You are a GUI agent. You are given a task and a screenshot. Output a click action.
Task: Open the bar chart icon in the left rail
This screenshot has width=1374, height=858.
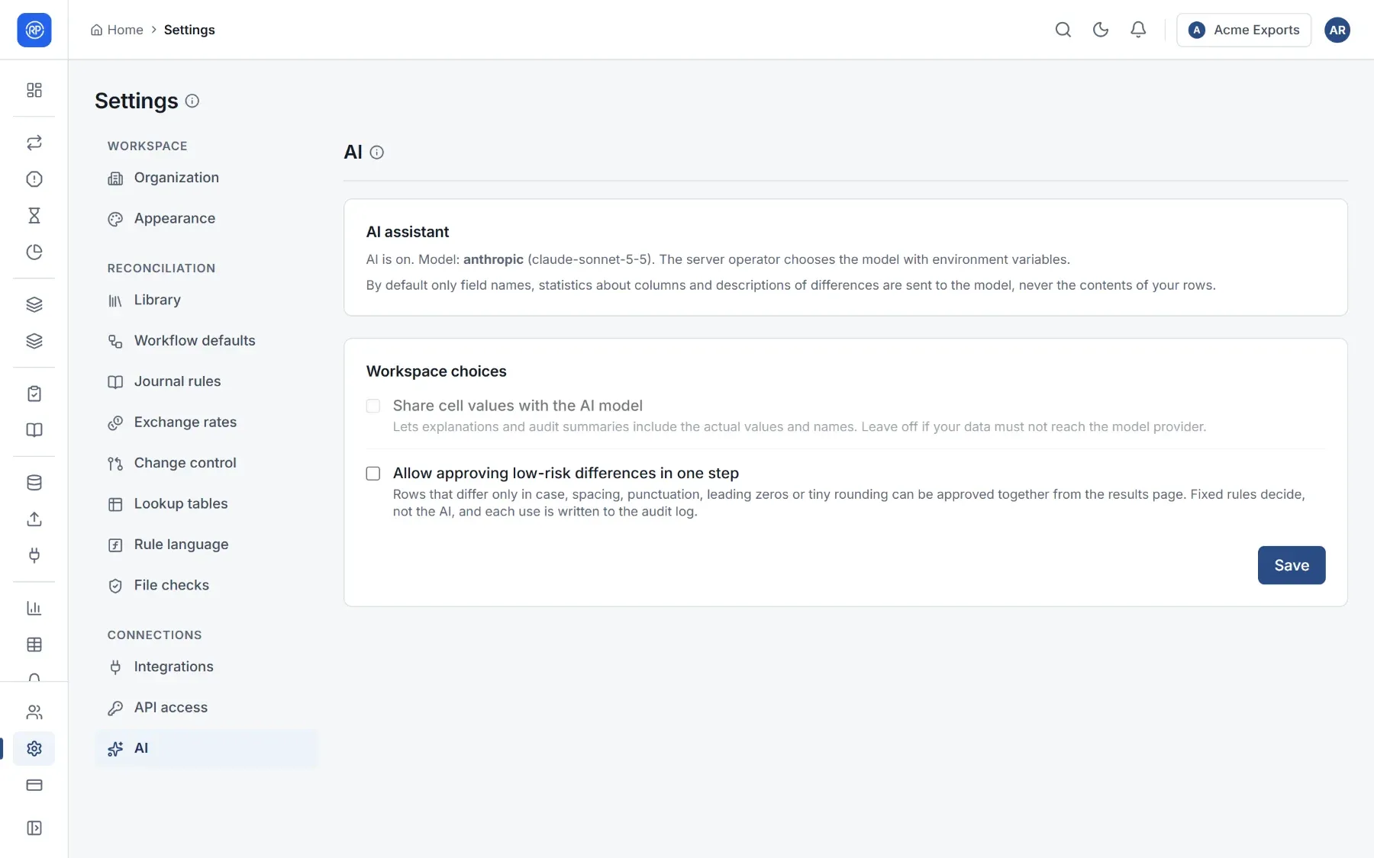tap(34, 608)
